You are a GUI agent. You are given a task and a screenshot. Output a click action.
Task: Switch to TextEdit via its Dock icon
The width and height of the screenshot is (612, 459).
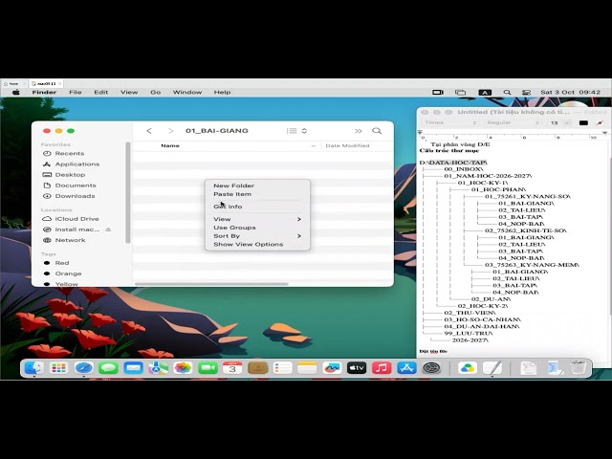click(492, 367)
